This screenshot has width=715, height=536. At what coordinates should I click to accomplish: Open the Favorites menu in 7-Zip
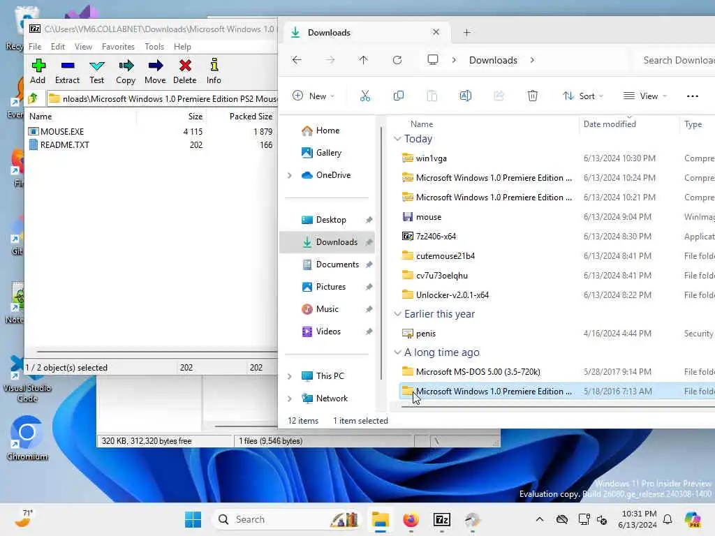tap(118, 47)
